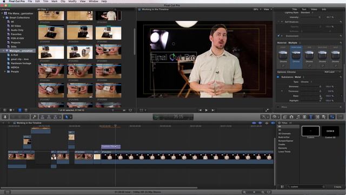Open the Timeline Index button
The width and height of the screenshot is (346, 195).
click(x=7, y=192)
